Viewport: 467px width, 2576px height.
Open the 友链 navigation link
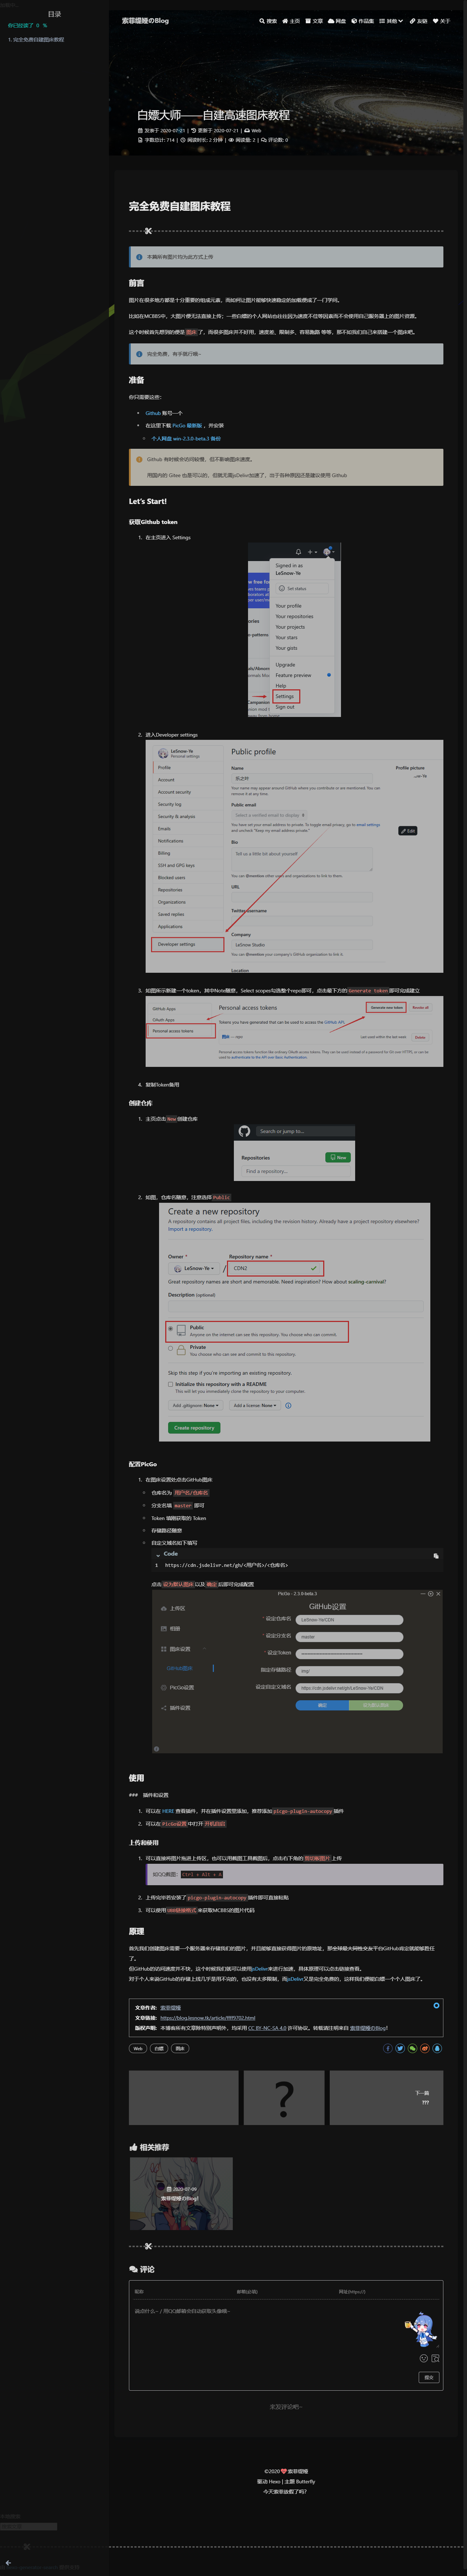419,21
